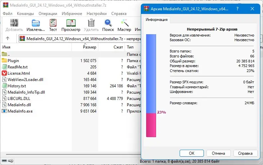Open the Поиск (Find) tool
The width and height of the screenshot is (263, 165).
108,23
